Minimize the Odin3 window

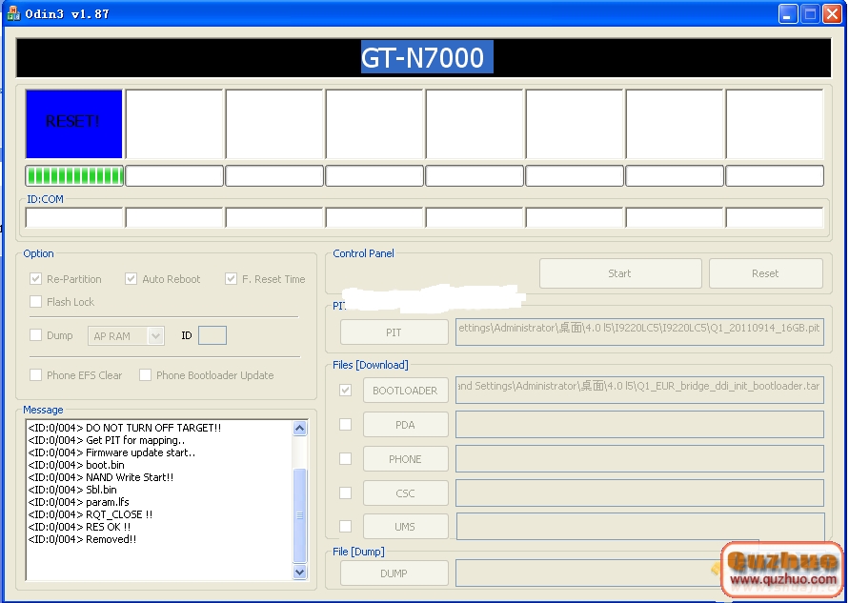tap(788, 13)
